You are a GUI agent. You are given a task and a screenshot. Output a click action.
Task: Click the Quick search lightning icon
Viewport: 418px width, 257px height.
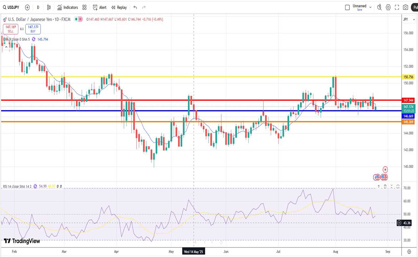tap(379, 8)
